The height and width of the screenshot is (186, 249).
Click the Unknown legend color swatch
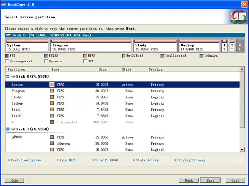201,56
